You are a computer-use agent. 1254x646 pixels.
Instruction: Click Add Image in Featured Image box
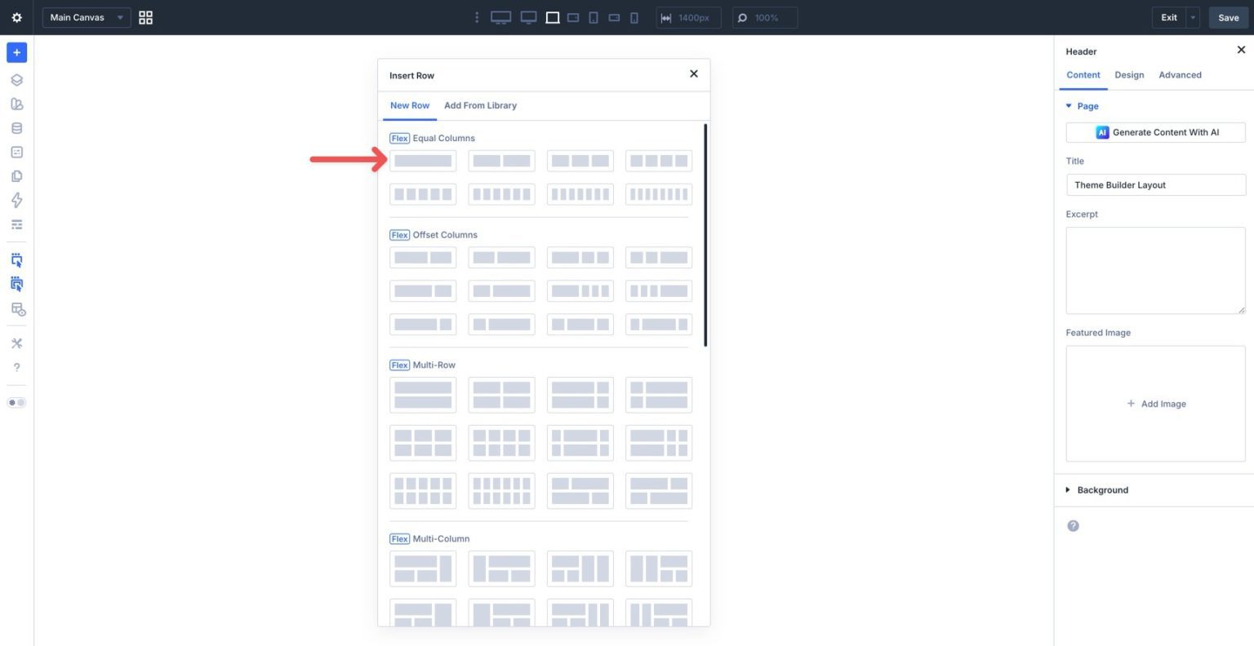(1156, 404)
